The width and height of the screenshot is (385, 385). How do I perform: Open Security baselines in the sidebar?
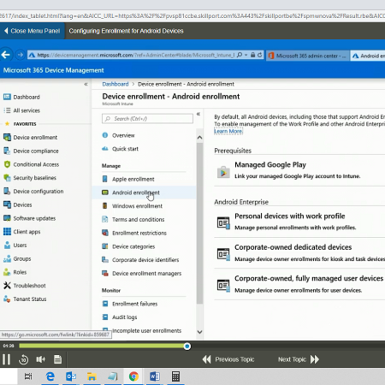pos(30,178)
